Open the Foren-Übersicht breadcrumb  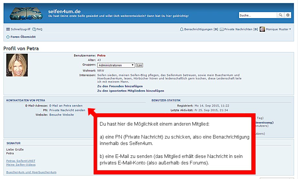23,37
